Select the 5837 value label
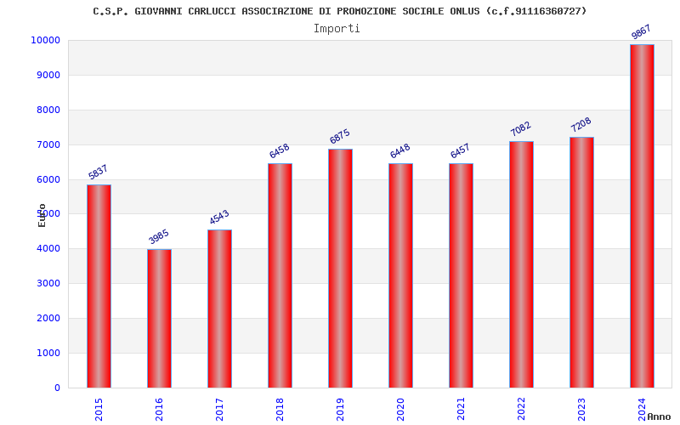 pyautogui.click(x=99, y=172)
